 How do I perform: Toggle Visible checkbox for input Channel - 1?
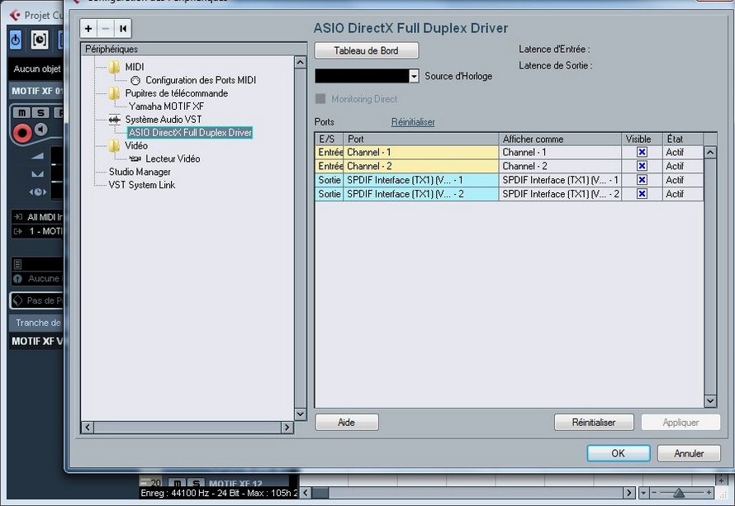(642, 153)
